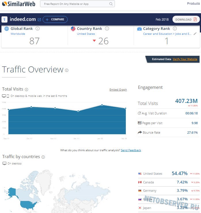This screenshot has height=213, width=201.
Task: Show Traffic by countries info icon
Action: [x=43, y=157]
